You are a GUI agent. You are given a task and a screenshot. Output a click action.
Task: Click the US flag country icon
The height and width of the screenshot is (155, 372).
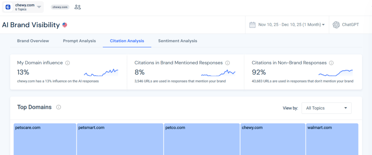65,25
